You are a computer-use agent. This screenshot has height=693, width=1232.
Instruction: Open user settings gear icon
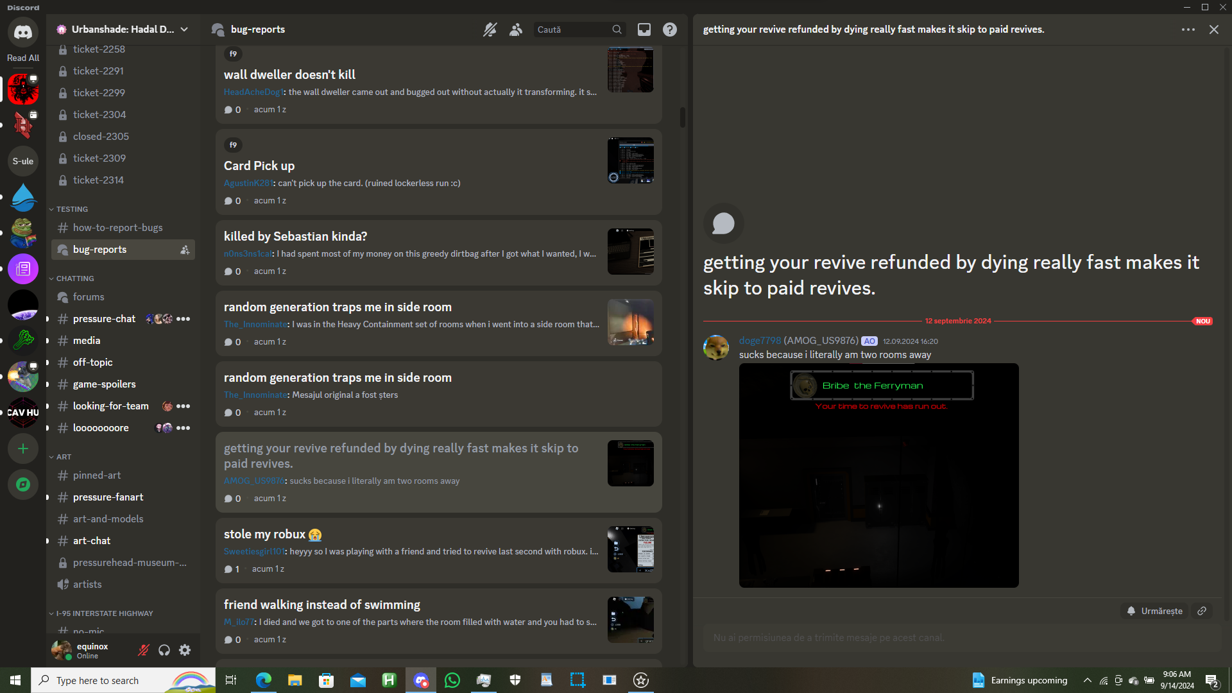(185, 650)
